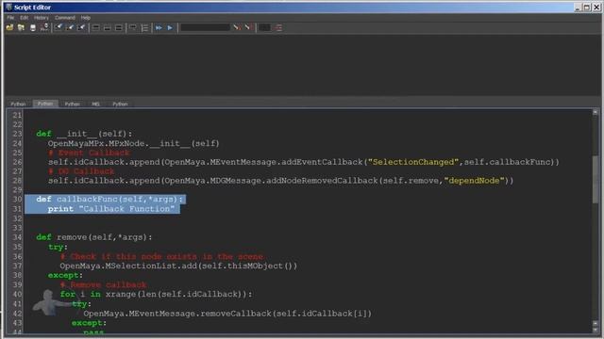The image size is (604, 339).
Task: Click the Go to Line icon
Action: [x=278, y=27]
